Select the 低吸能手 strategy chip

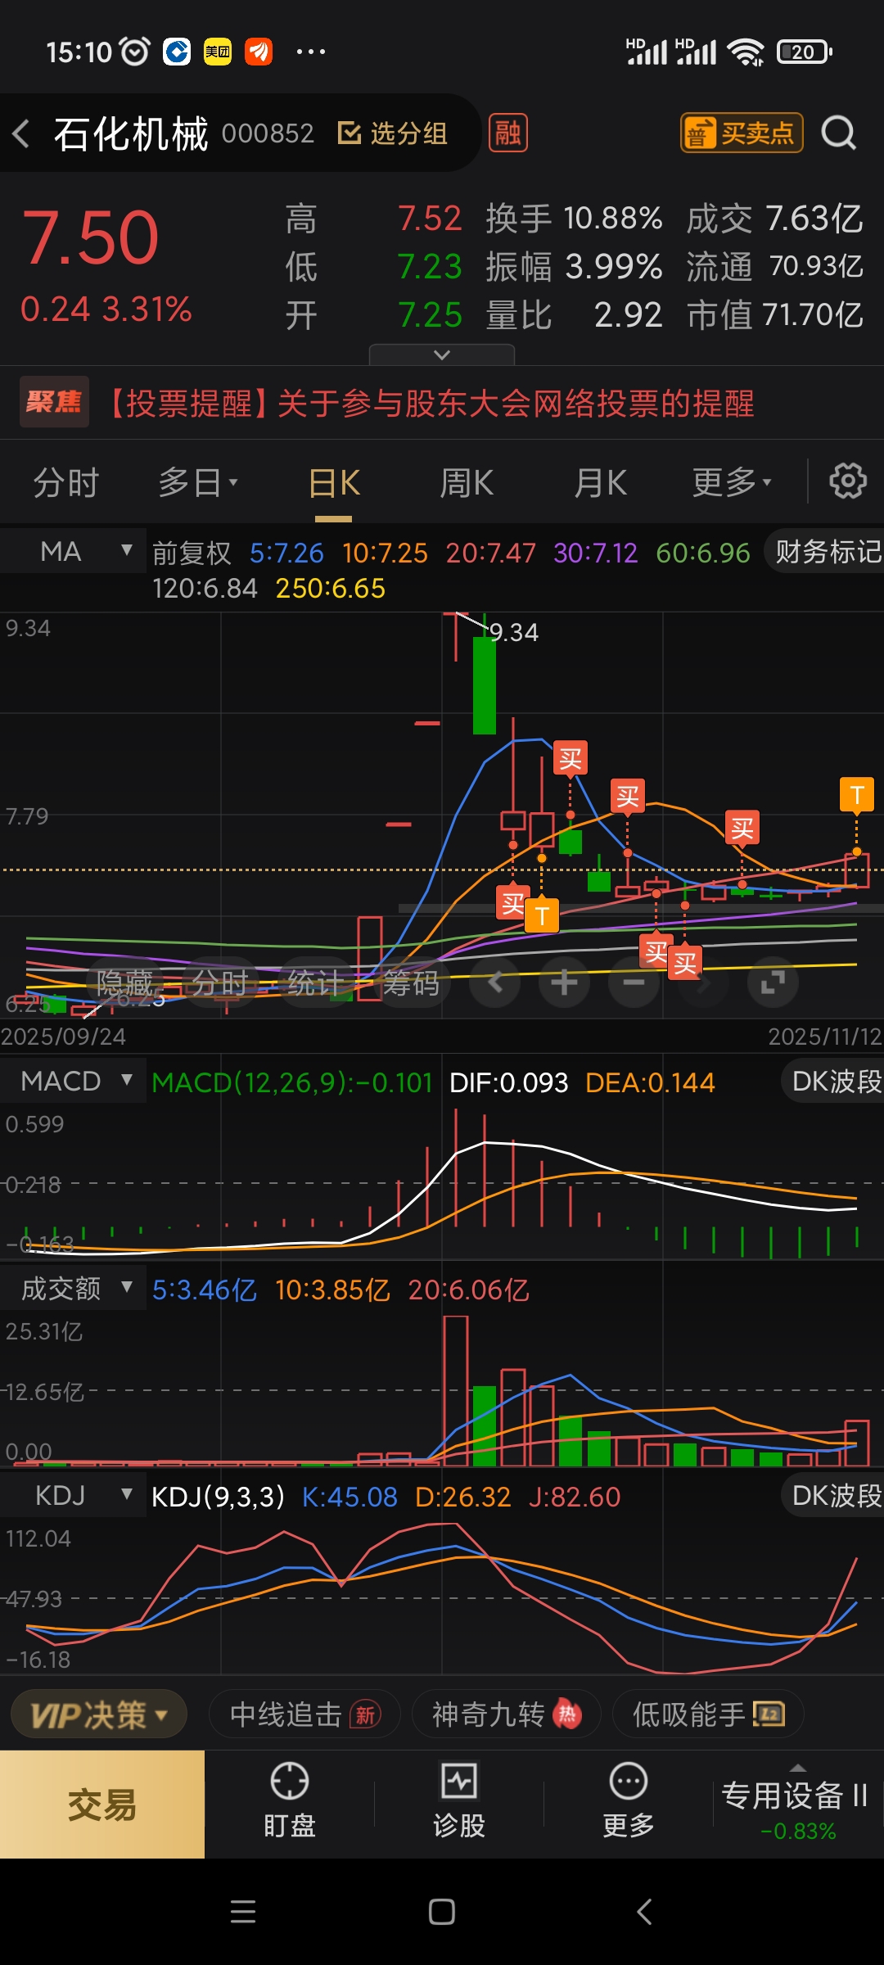[708, 1714]
